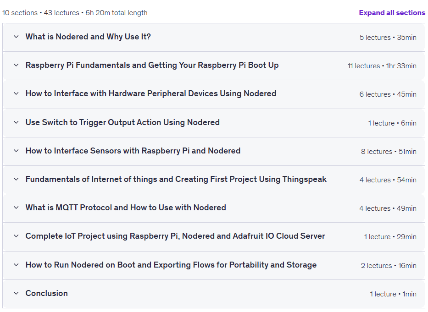Click the 1 lecture • 6min label
This screenshot has height=312, width=428.
pyautogui.click(x=392, y=123)
